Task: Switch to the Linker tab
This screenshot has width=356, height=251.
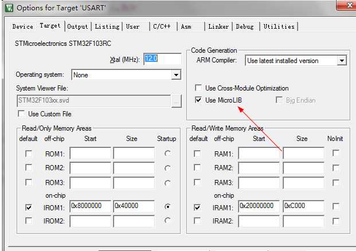Action: 218,26
